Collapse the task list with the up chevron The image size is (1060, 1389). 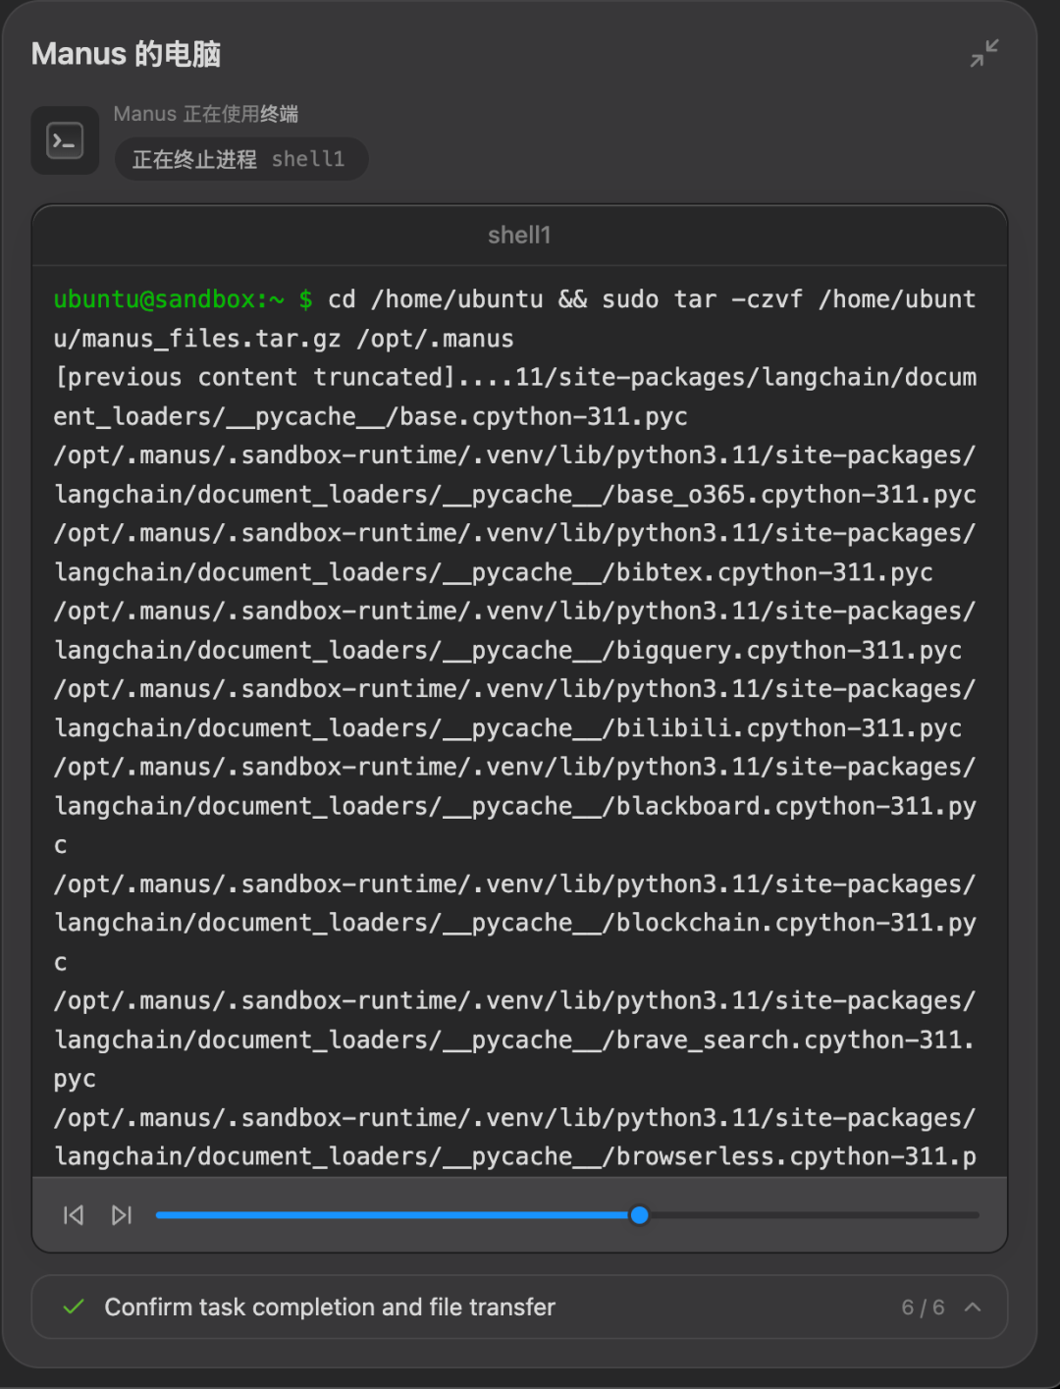coord(973,1307)
